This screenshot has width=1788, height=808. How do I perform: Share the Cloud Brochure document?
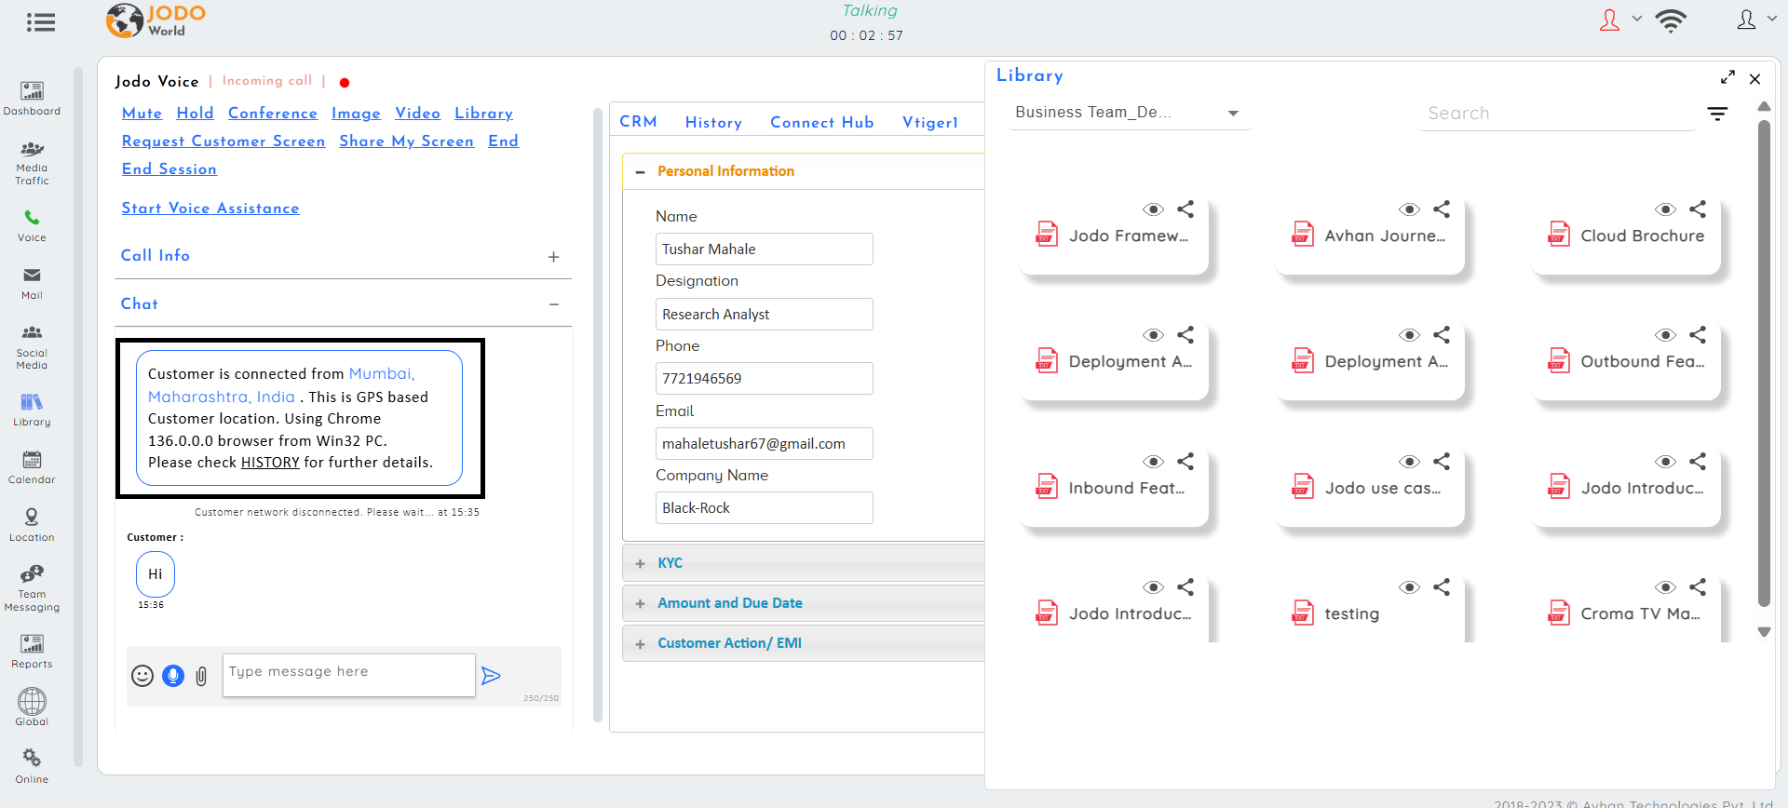click(1698, 209)
